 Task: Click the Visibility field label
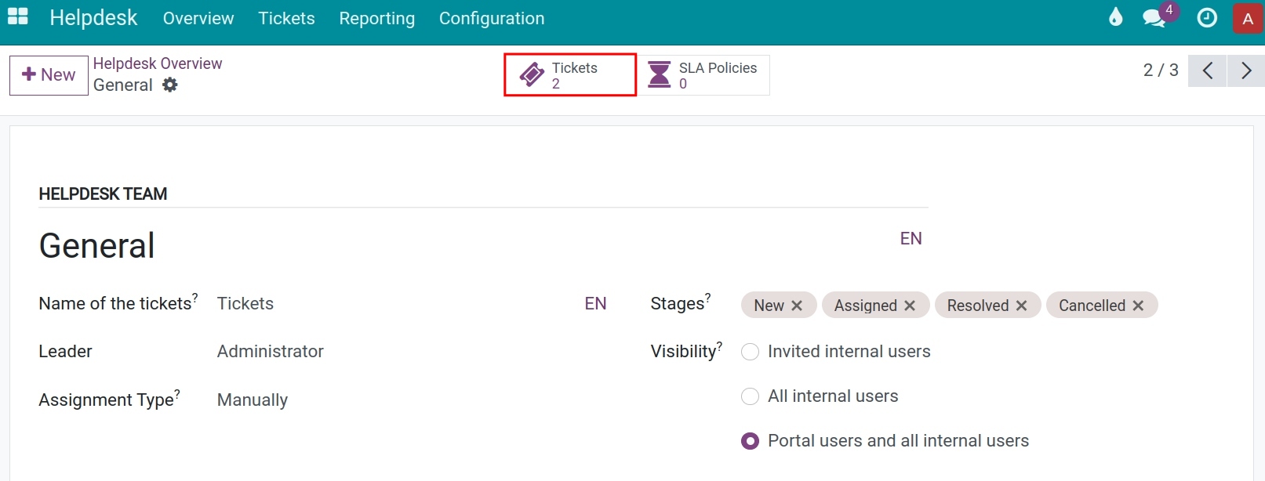point(685,351)
